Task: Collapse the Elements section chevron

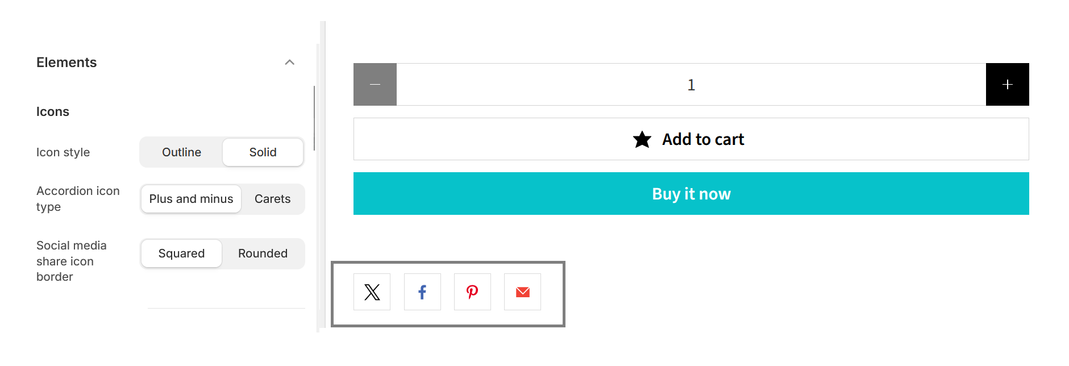Action: click(x=289, y=63)
